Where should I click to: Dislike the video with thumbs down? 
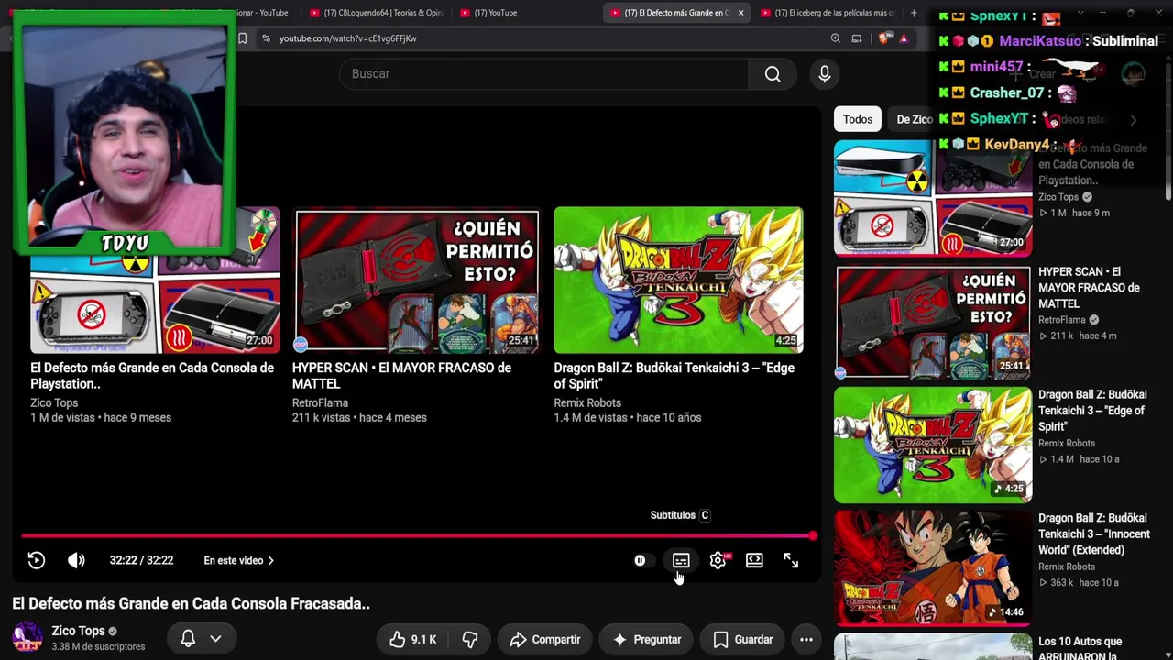[470, 639]
